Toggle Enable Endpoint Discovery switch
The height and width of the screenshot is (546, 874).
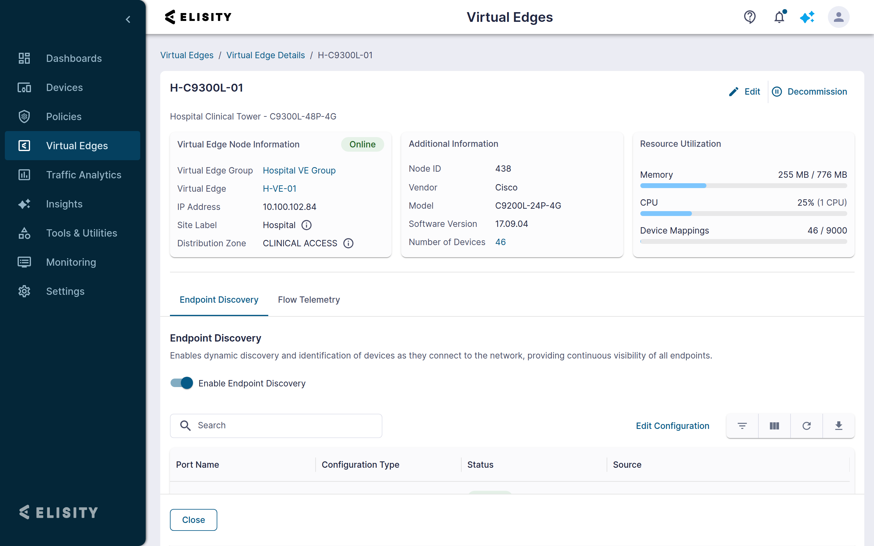182,383
